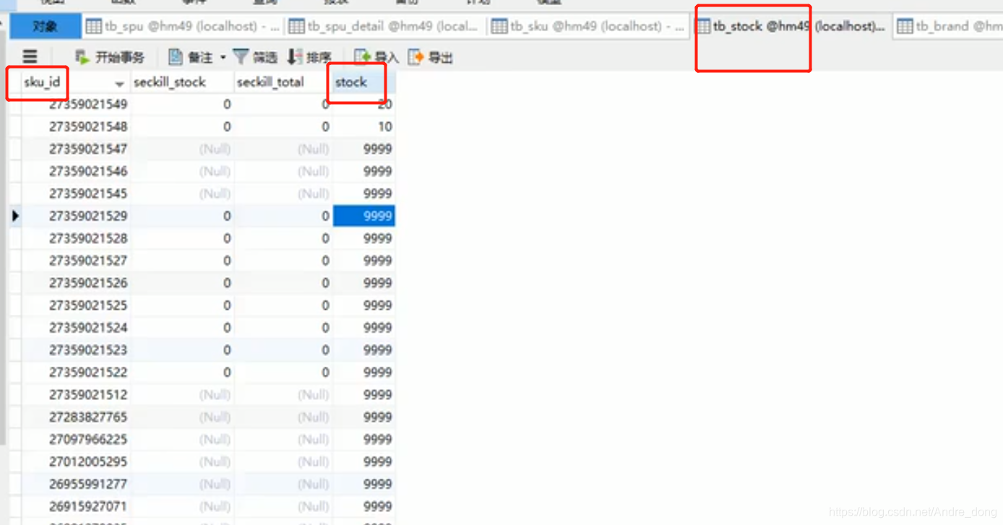Click the seckill_stock column header

tap(182, 82)
